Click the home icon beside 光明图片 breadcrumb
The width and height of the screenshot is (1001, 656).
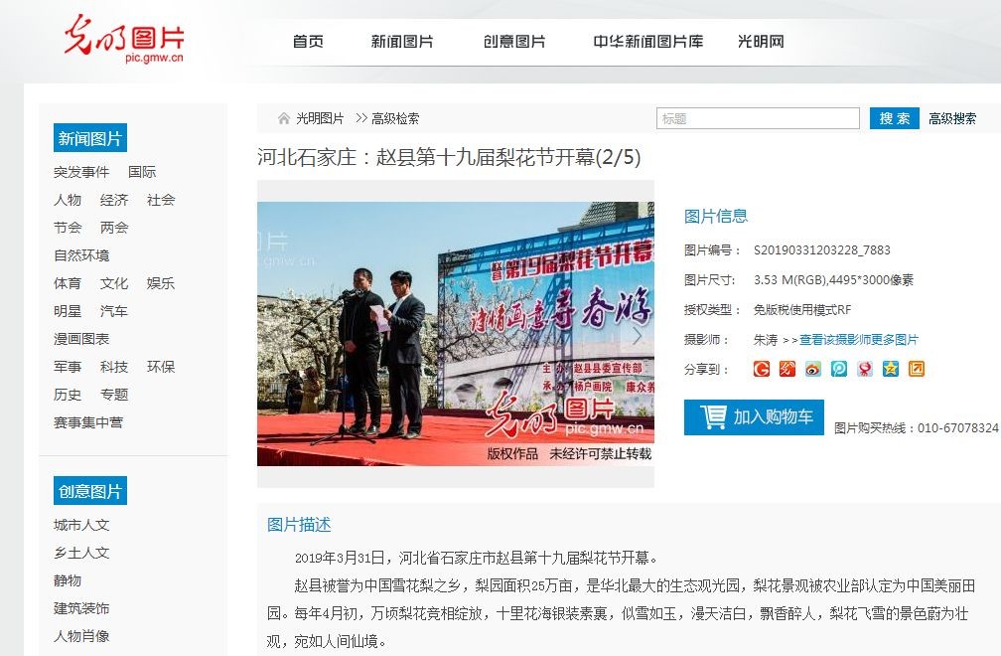[284, 118]
